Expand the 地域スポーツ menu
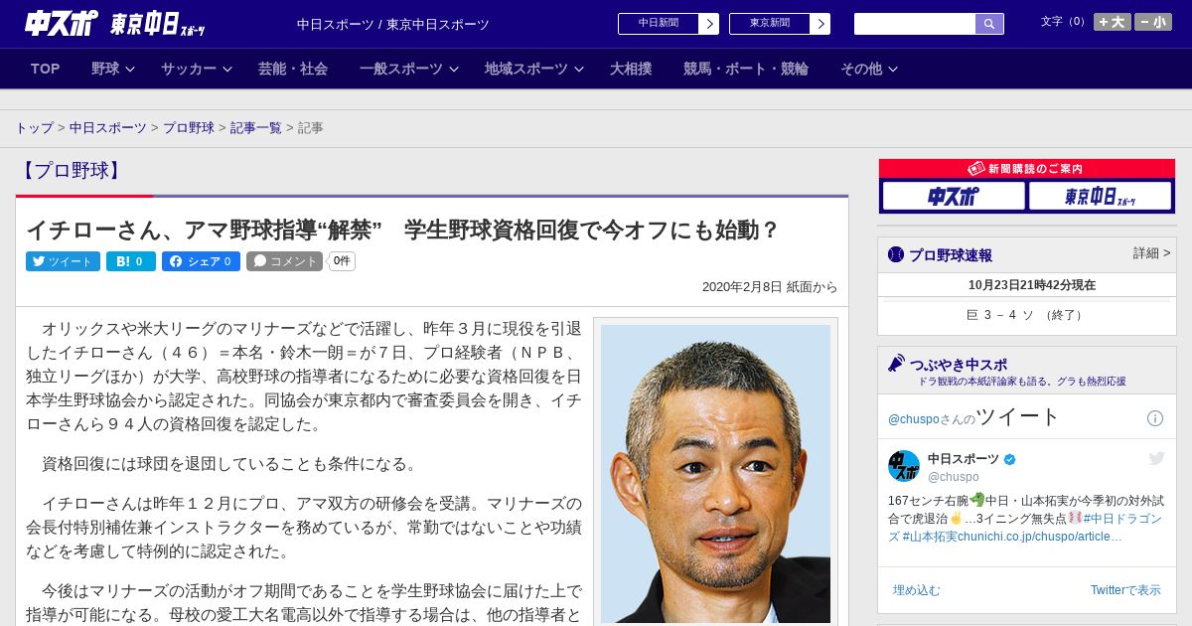Image resolution: width=1192 pixels, height=626 pixels. (534, 69)
